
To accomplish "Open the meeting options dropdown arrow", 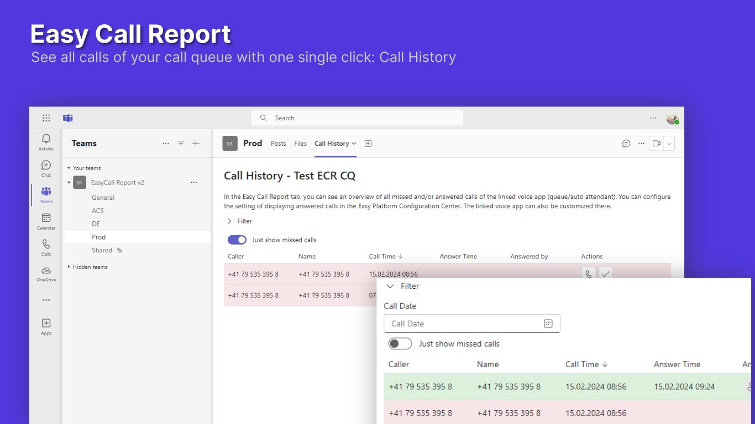I will [x=669, y=144].
